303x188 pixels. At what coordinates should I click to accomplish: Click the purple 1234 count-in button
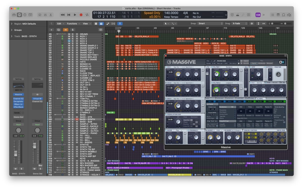[258, 15]
